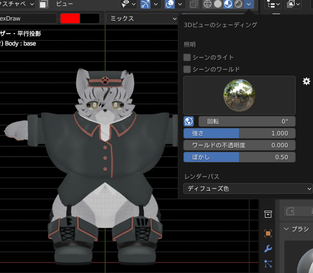Collapse the shading options popover arrow
Viewport: 313px width, 273px height.
point(249,4)
